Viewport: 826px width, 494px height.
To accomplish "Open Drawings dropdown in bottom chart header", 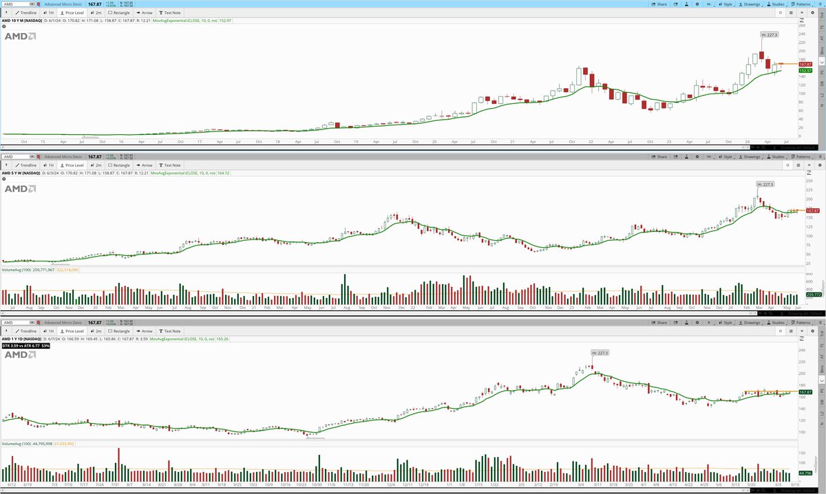I will point(752,322).
